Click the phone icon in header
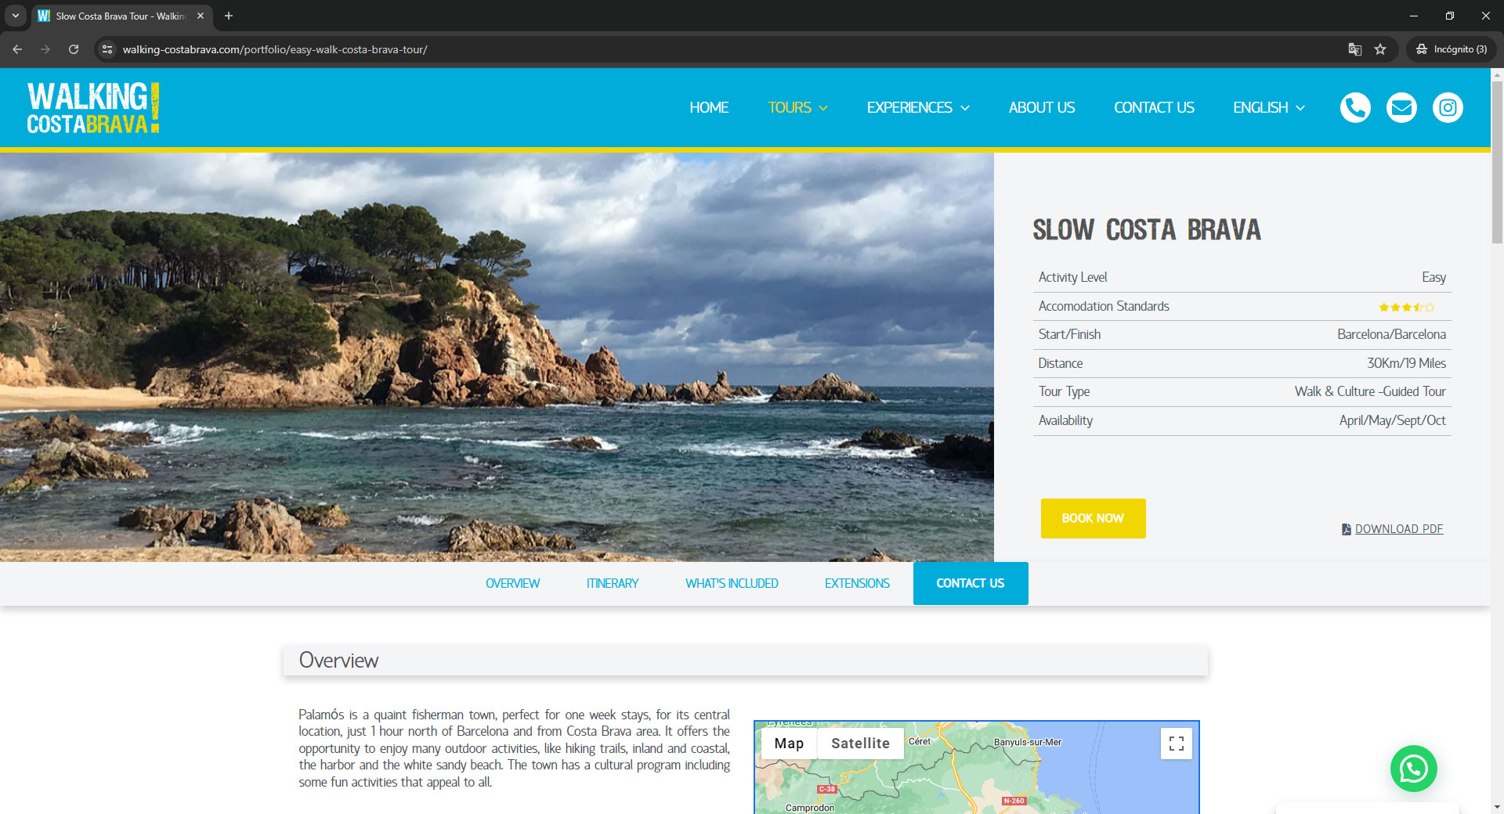This screenshot has height=814, width=1504. click(x=1355, y=107)
